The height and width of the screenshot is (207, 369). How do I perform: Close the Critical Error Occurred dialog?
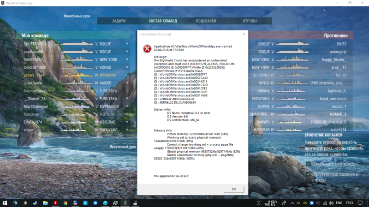coord(244,34)
